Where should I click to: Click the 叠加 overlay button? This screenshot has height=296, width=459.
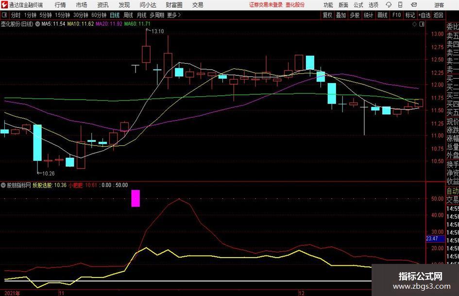pyautogui.click(x=341, y=15)
